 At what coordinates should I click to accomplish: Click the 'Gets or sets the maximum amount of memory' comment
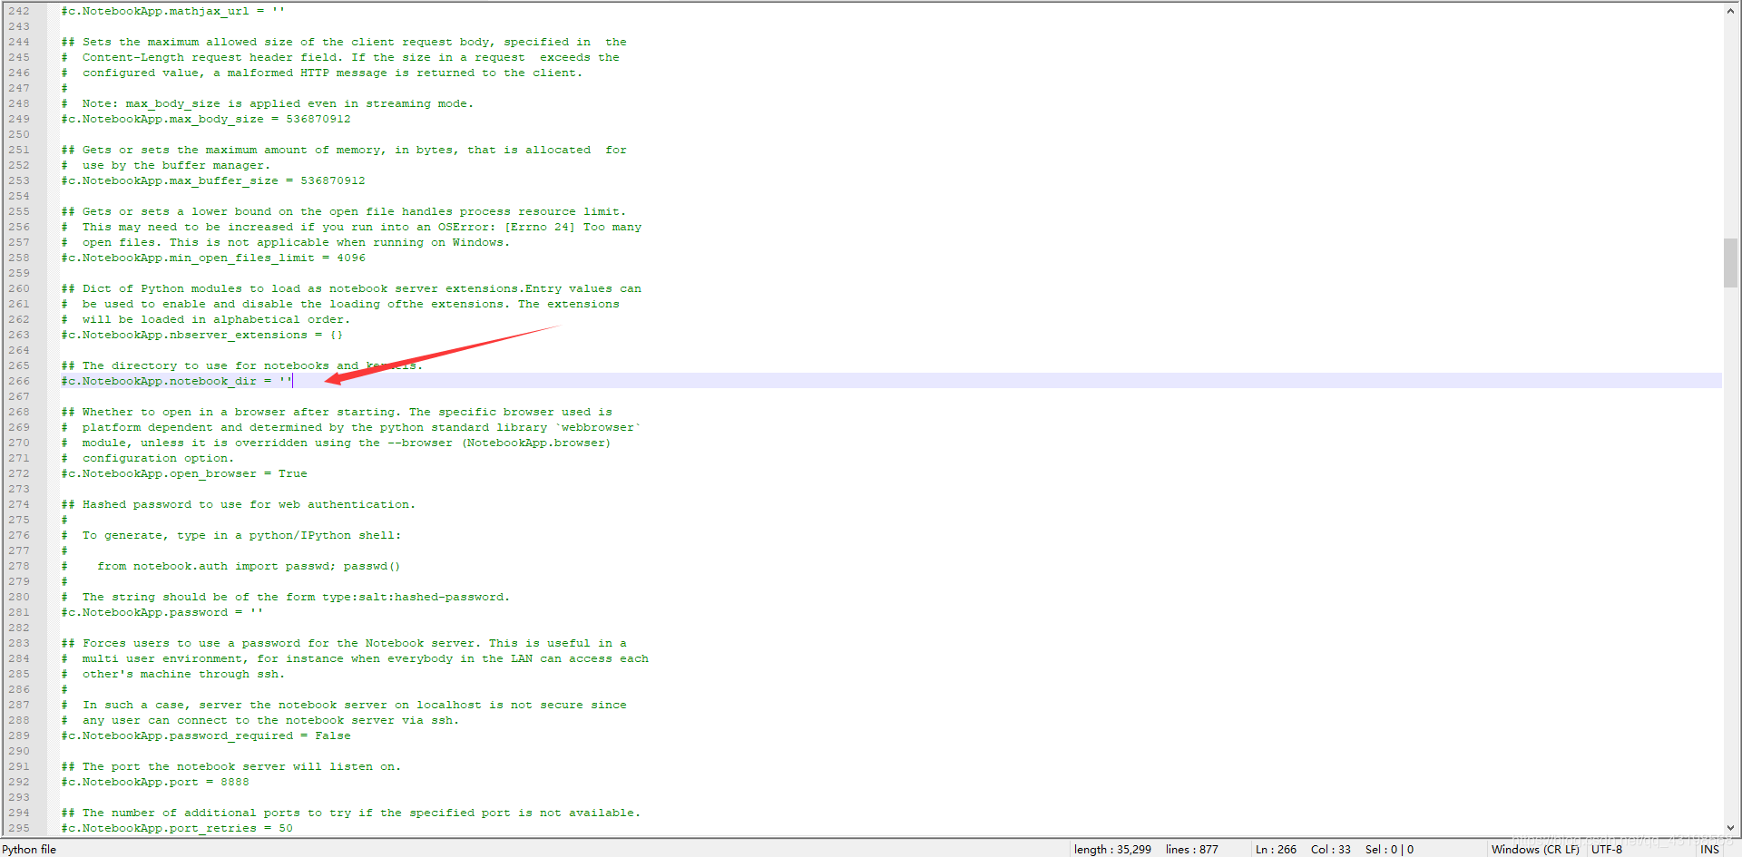(x=344, y=150)
